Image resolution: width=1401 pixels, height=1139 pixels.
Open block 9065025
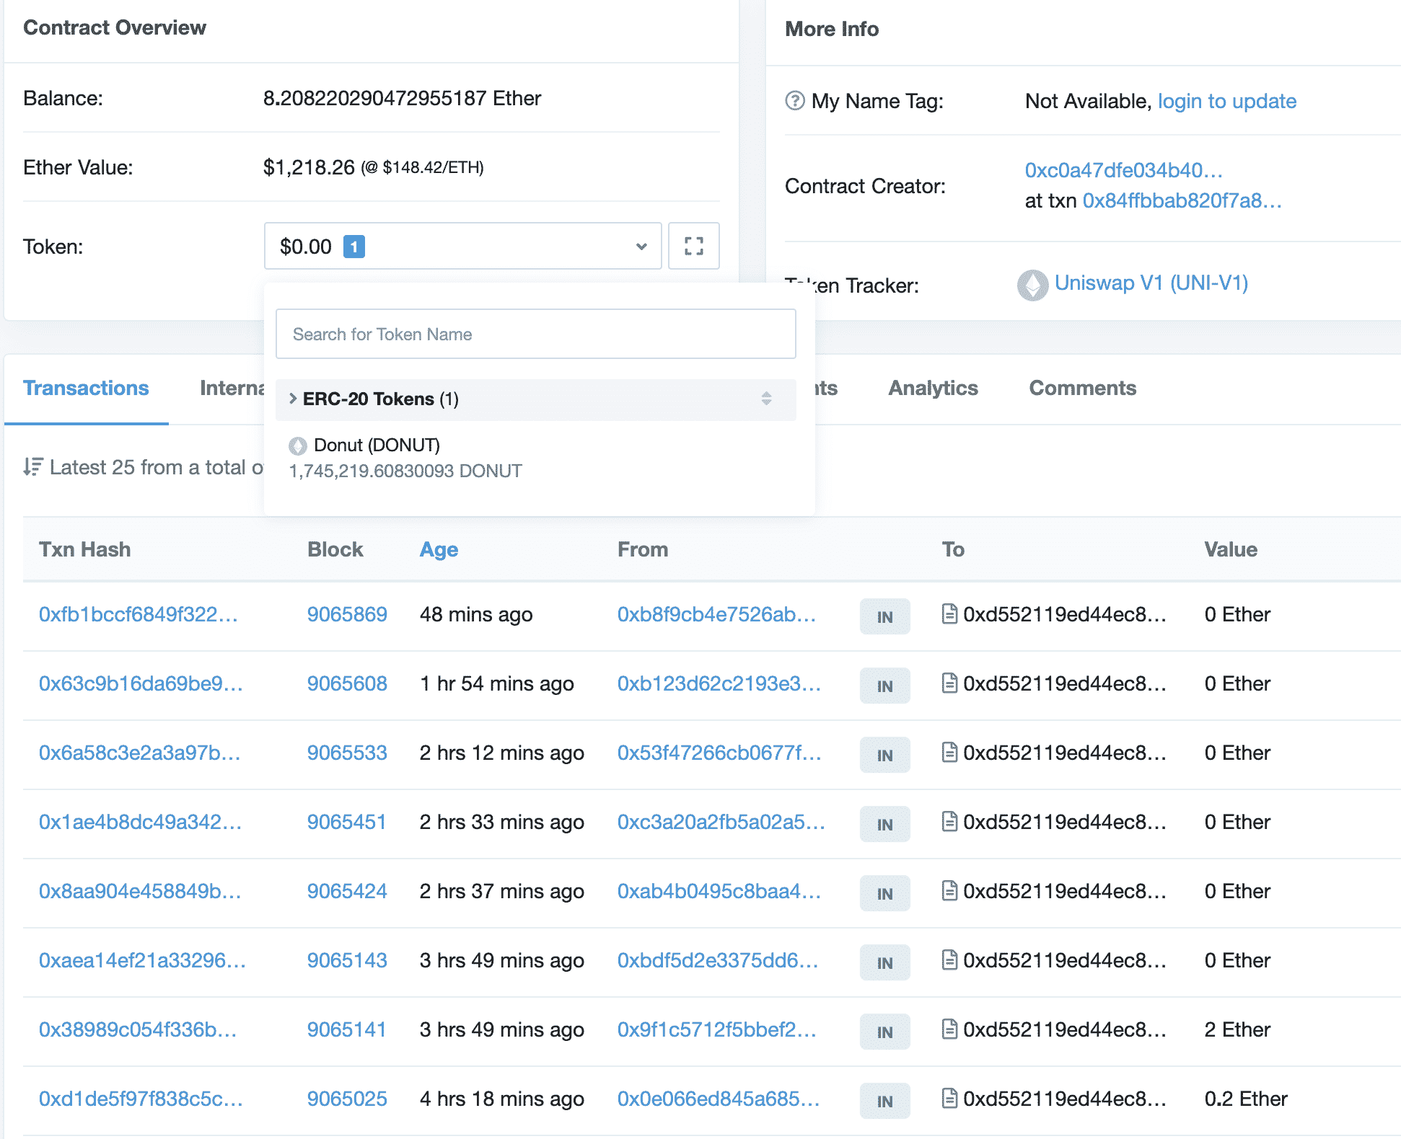pos(347,1099)
